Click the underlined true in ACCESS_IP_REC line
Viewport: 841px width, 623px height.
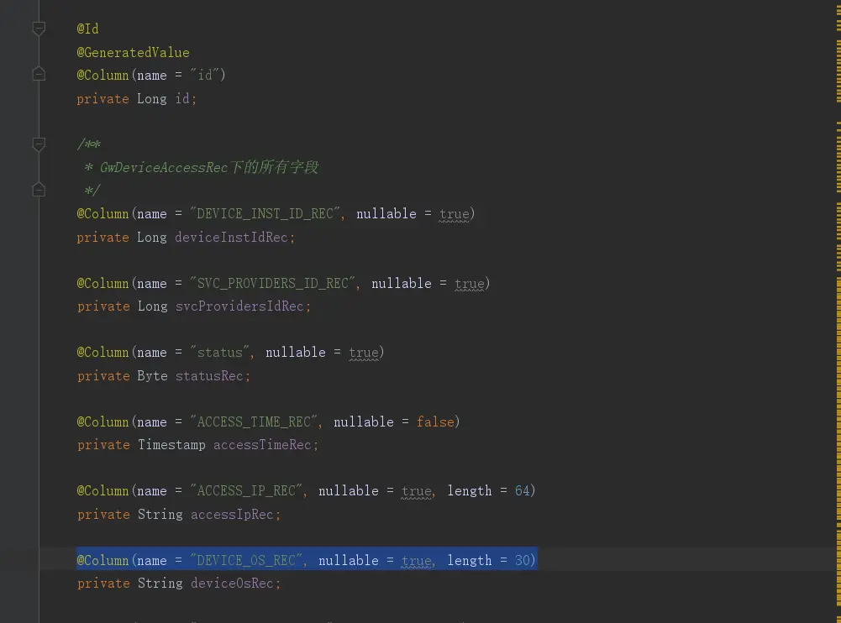tap(416, 491)
